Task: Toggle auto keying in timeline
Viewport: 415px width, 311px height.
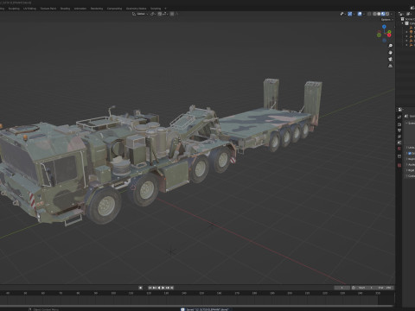Action: (x=140, y=288)
